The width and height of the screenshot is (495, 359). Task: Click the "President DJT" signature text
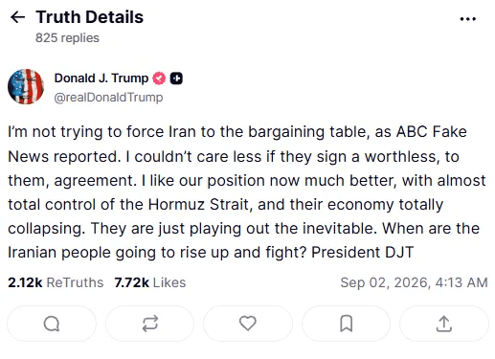coord(363,252)
